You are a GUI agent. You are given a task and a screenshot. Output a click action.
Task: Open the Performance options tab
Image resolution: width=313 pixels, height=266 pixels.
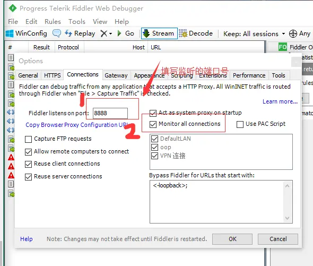click(x=249, y=75)
